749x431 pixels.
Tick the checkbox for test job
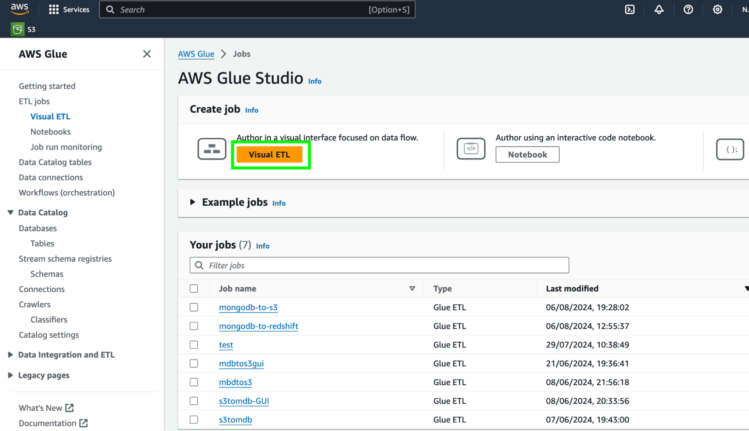(x=194, y=345)
